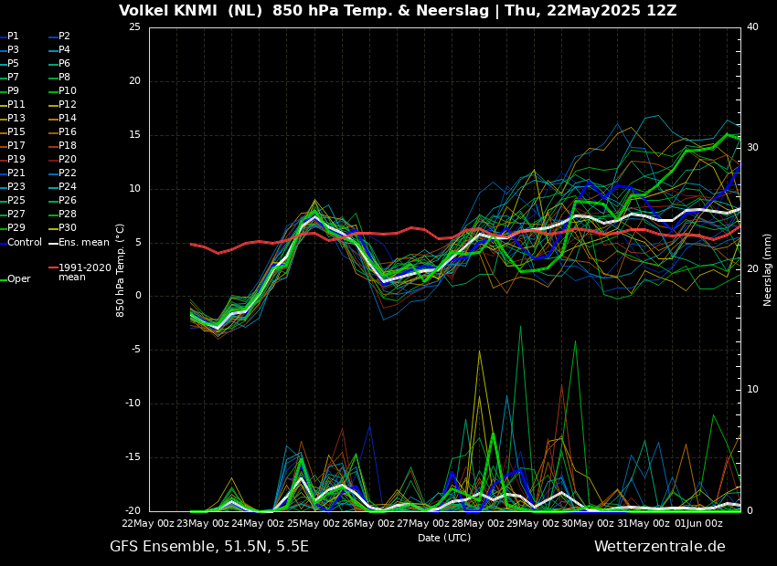Screen dimensions: 777x566
Task: Click the P17 legend label
Action: (16, 145)
